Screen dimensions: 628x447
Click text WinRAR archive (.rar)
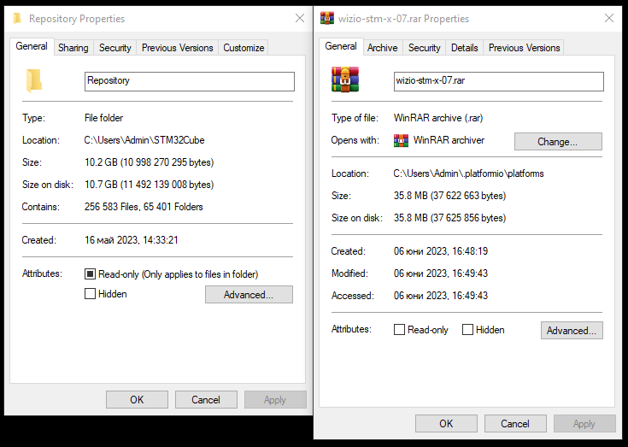438,118
